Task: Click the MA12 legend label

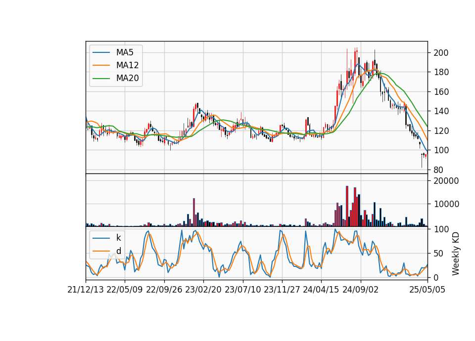Action: (128, 65)
